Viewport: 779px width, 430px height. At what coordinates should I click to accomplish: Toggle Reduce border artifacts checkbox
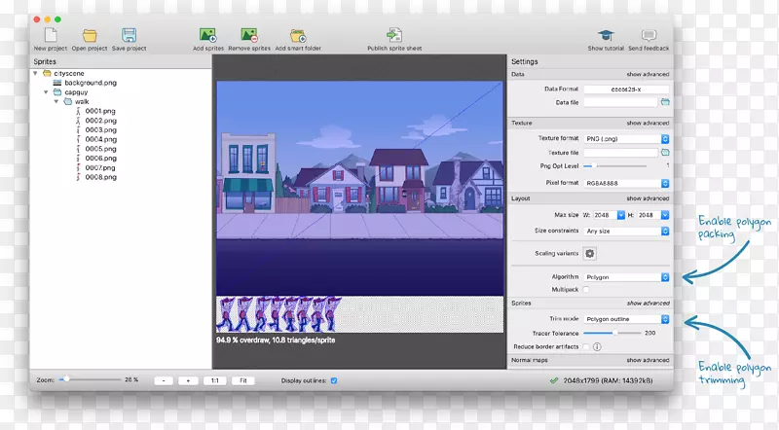pyautogui.click(x=586, y=346)
